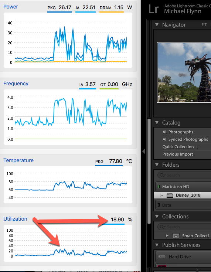Click the Hard Drive service icon
Screen dimensions: 211x272
(x=162, y=257)
